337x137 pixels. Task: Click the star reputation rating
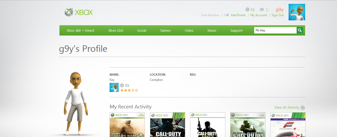click(129, 90)
